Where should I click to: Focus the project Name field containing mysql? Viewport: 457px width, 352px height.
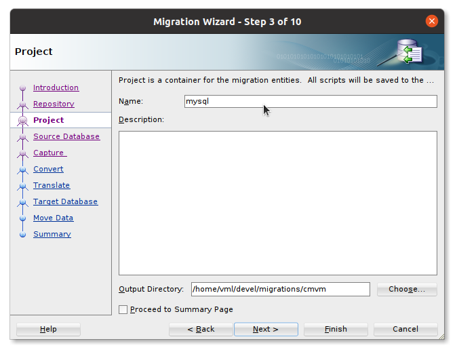pyautogui.click(x=311, y=102)
